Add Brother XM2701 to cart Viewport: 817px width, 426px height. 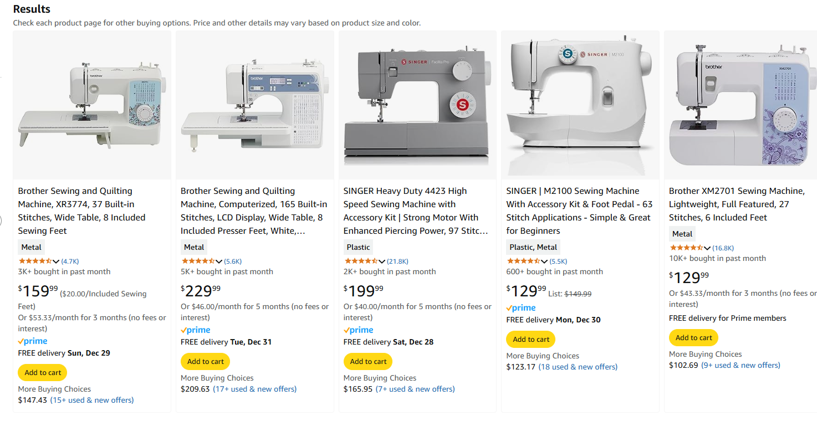(693, 338)
